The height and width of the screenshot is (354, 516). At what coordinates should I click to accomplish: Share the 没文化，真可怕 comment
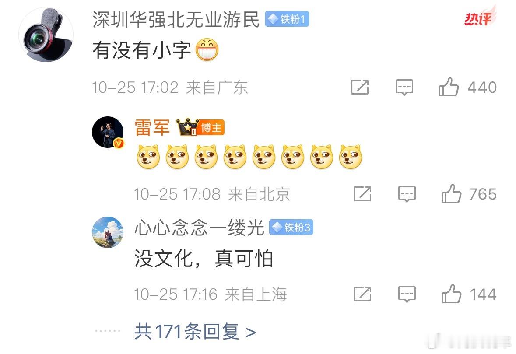[362, 294]
